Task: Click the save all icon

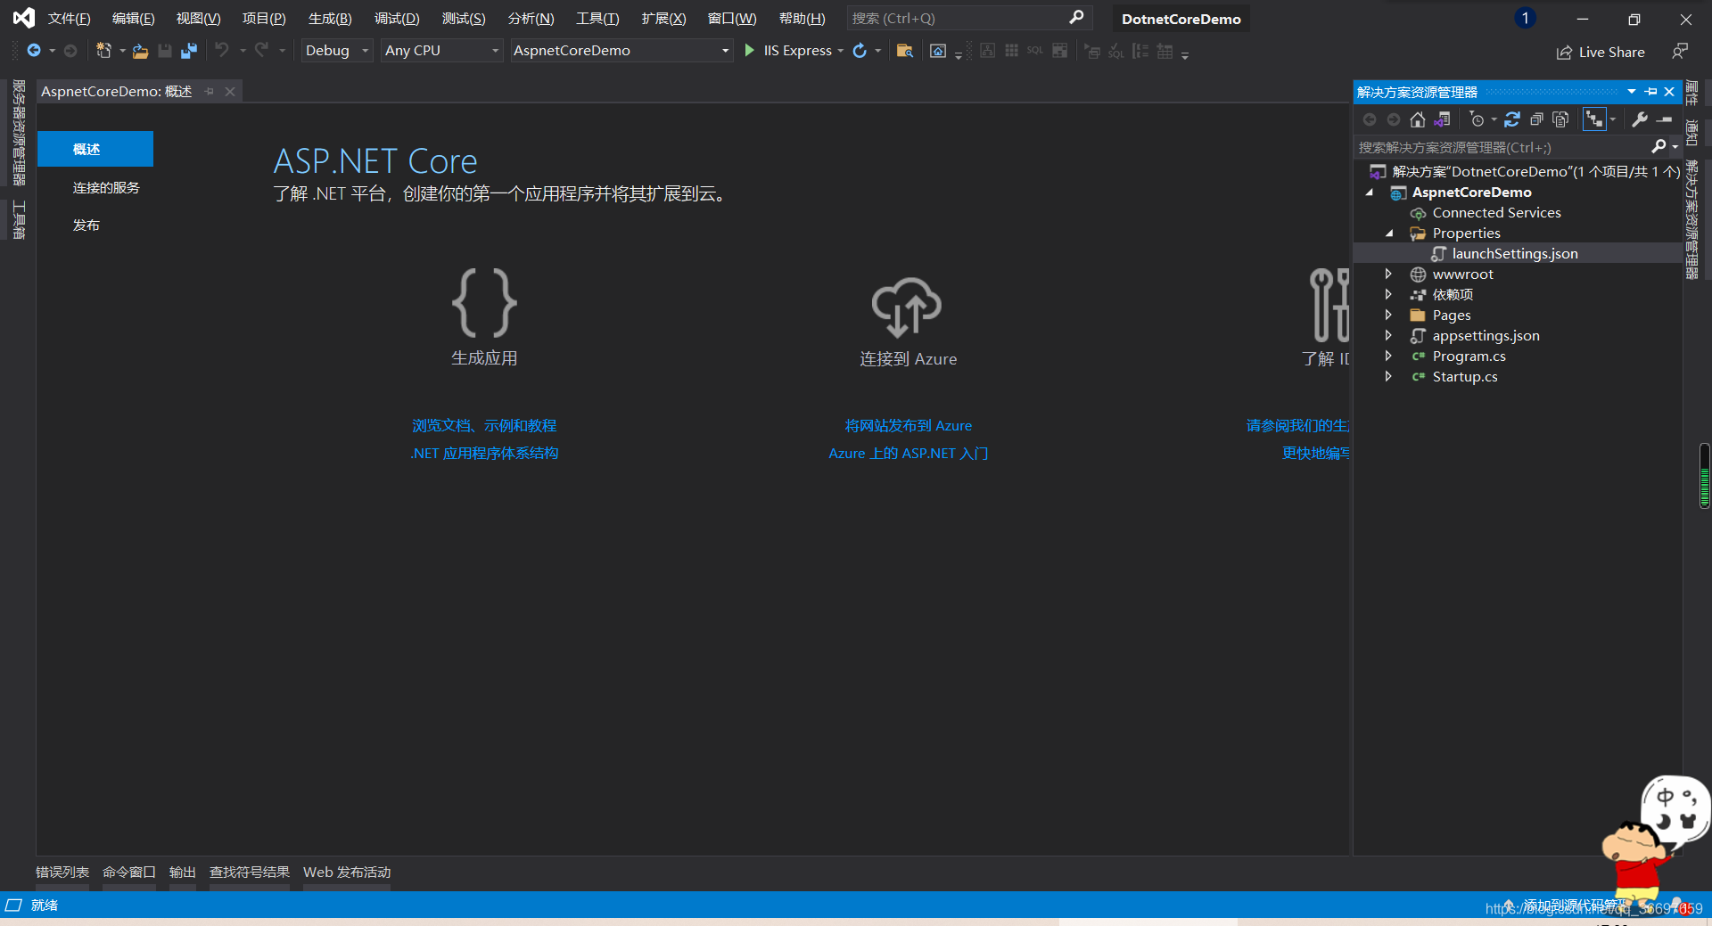Action: tap(188, 51)
